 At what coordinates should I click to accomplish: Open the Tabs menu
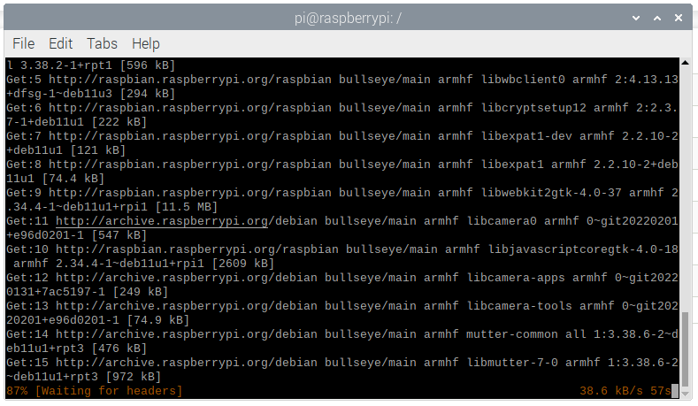pyautogui.click(x=102, y=43)
